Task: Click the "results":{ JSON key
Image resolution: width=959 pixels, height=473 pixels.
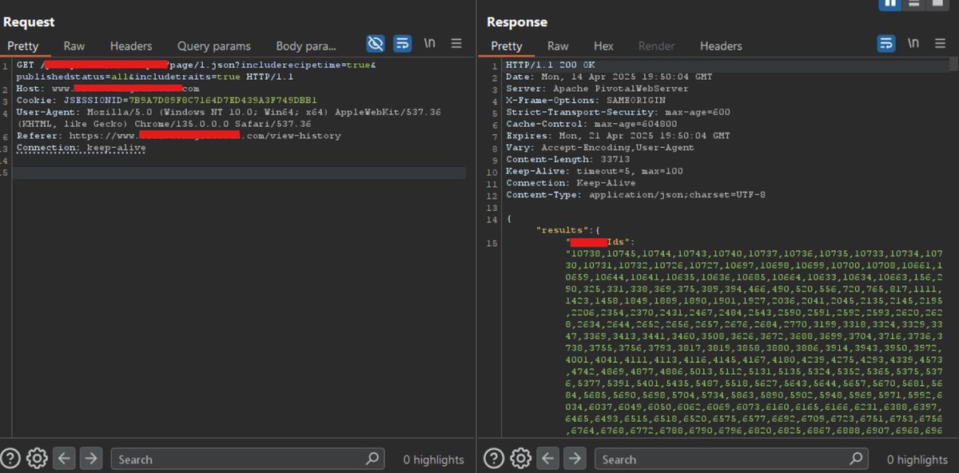Action: pos(566,230)
